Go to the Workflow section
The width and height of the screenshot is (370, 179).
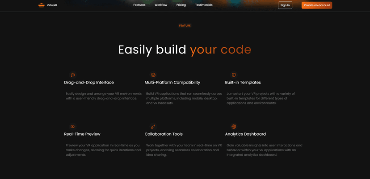click(x=161, y=5)
